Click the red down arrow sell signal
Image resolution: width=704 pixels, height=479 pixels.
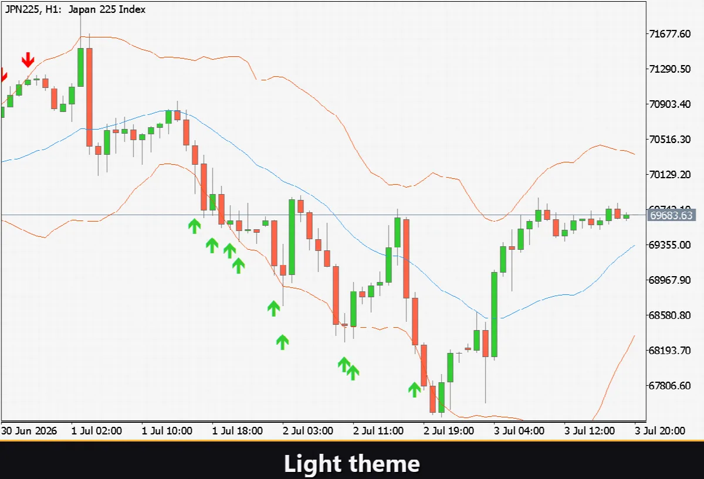point(28,60)
